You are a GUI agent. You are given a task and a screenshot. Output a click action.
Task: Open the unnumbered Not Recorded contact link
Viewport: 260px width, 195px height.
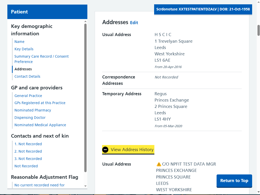[26, 166]
